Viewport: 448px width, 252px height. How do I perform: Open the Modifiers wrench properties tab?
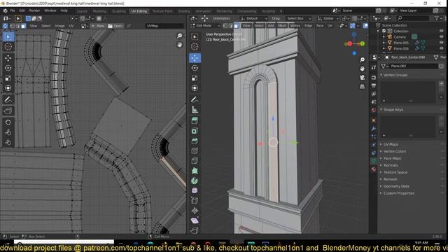(373, 128)
